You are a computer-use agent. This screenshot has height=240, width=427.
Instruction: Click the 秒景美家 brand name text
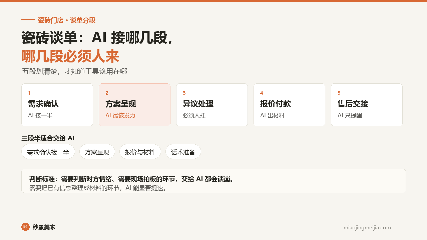point(44,227)
